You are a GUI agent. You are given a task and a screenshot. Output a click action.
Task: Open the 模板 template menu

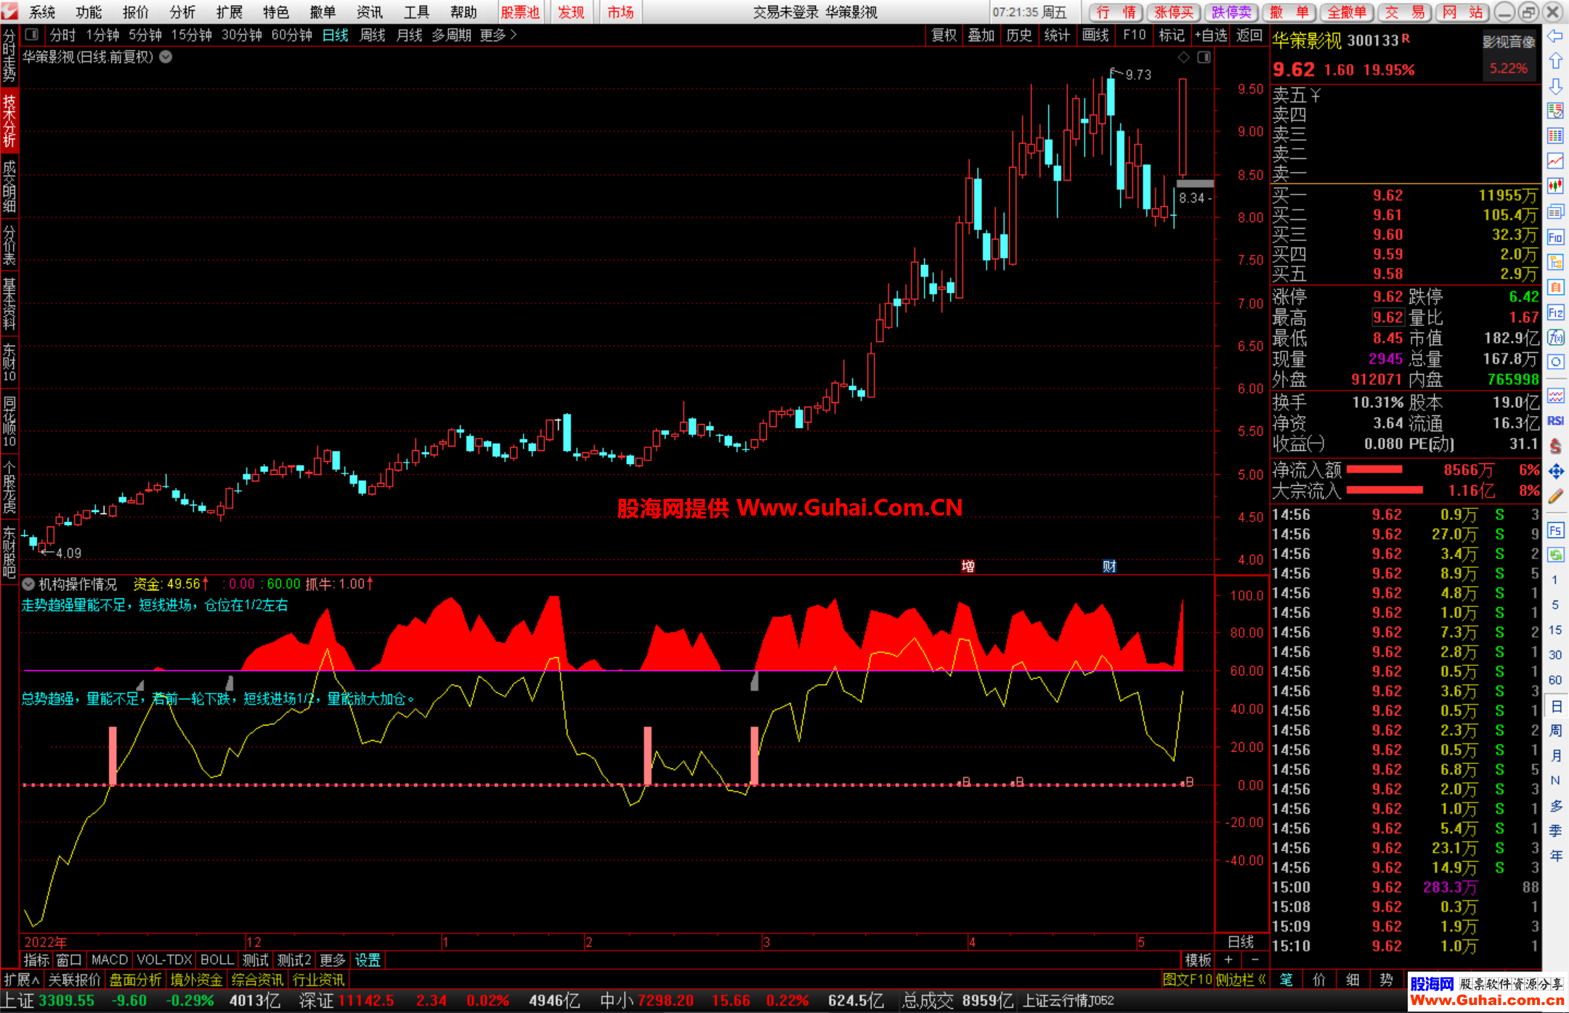[x=1198, y=960]
